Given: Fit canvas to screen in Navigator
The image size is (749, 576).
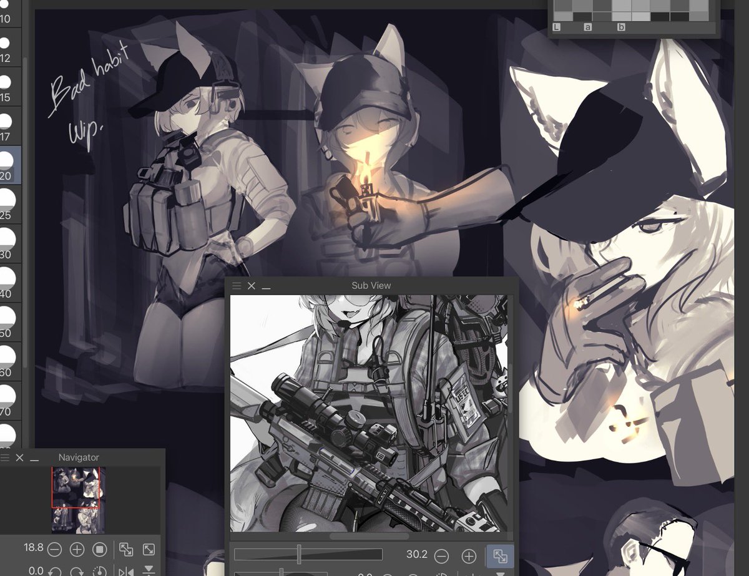Looking at the screenshot, I should (149, 550).
